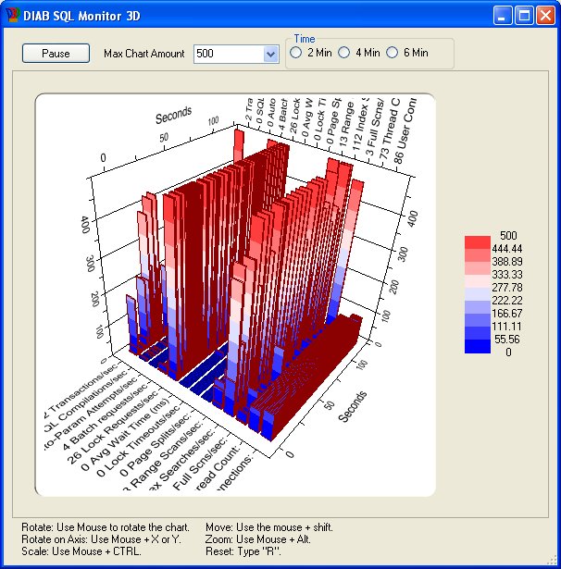Close the DIAB SQL Monitor 3D window

click(x=545, y=16)
